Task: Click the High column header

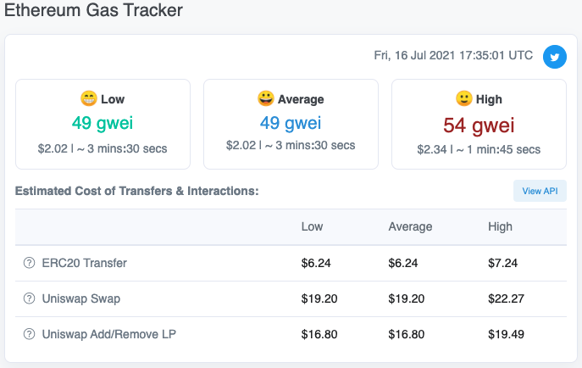Action: tap(500, 226)
